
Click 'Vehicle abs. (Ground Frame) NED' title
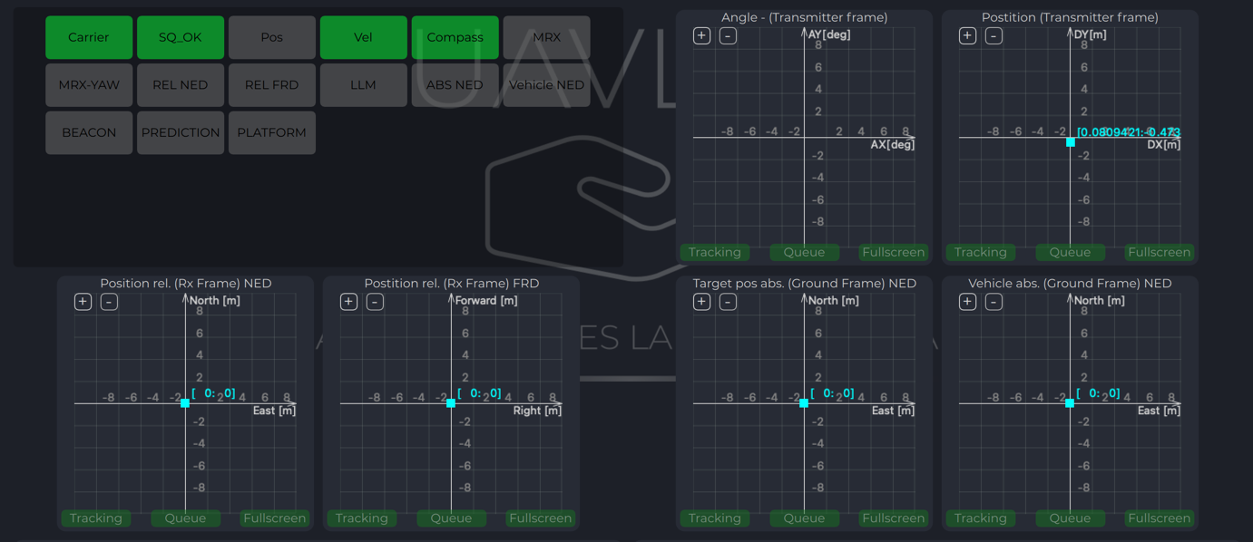click(x=1070, y=284)
